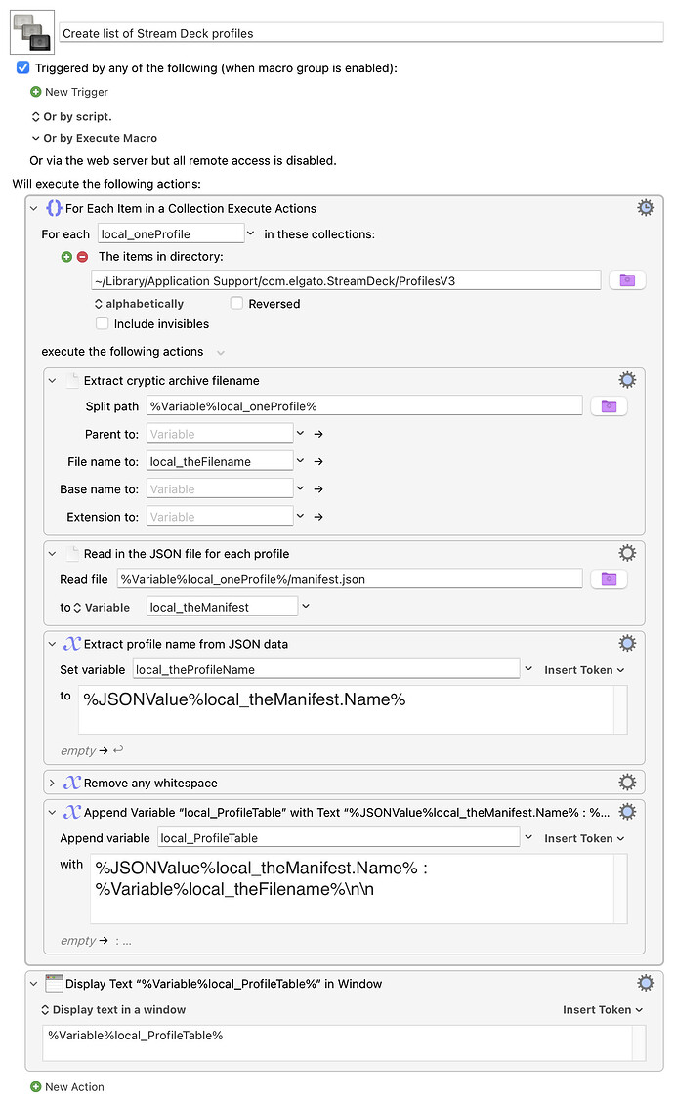Collapse 'Extract cryptic archive filename' action

pos(52,381)
